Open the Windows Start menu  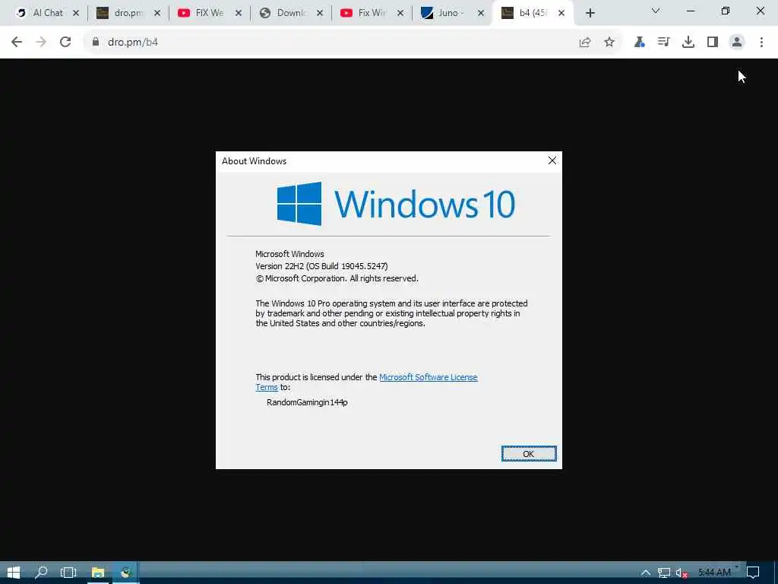pyautogui.click(x=14, y=573)
